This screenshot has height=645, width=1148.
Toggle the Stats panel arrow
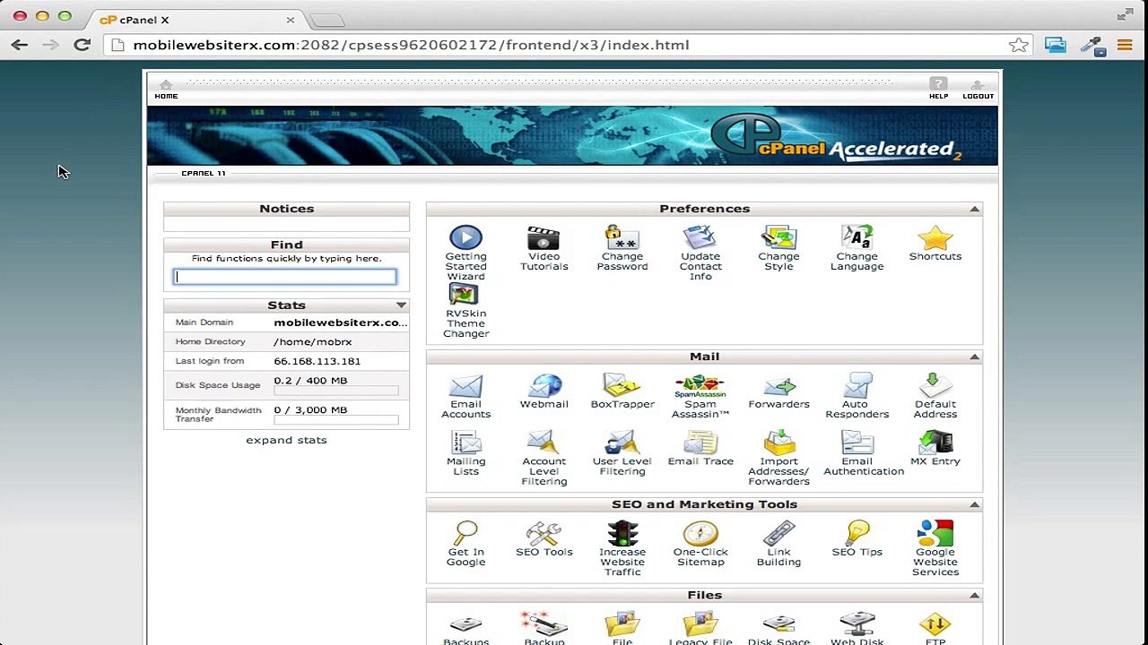401,305
